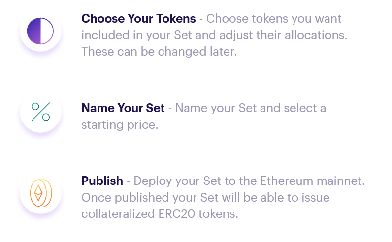Screen dimensions: 392x242
Task: Click the upper small circle of the percent icon
Action: pyautogui.click(x=35, y=107)
